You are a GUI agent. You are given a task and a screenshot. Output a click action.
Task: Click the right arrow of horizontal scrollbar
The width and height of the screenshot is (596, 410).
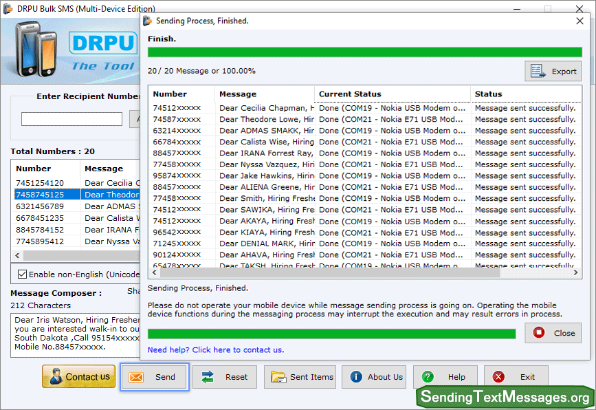(x=576, y=273)
